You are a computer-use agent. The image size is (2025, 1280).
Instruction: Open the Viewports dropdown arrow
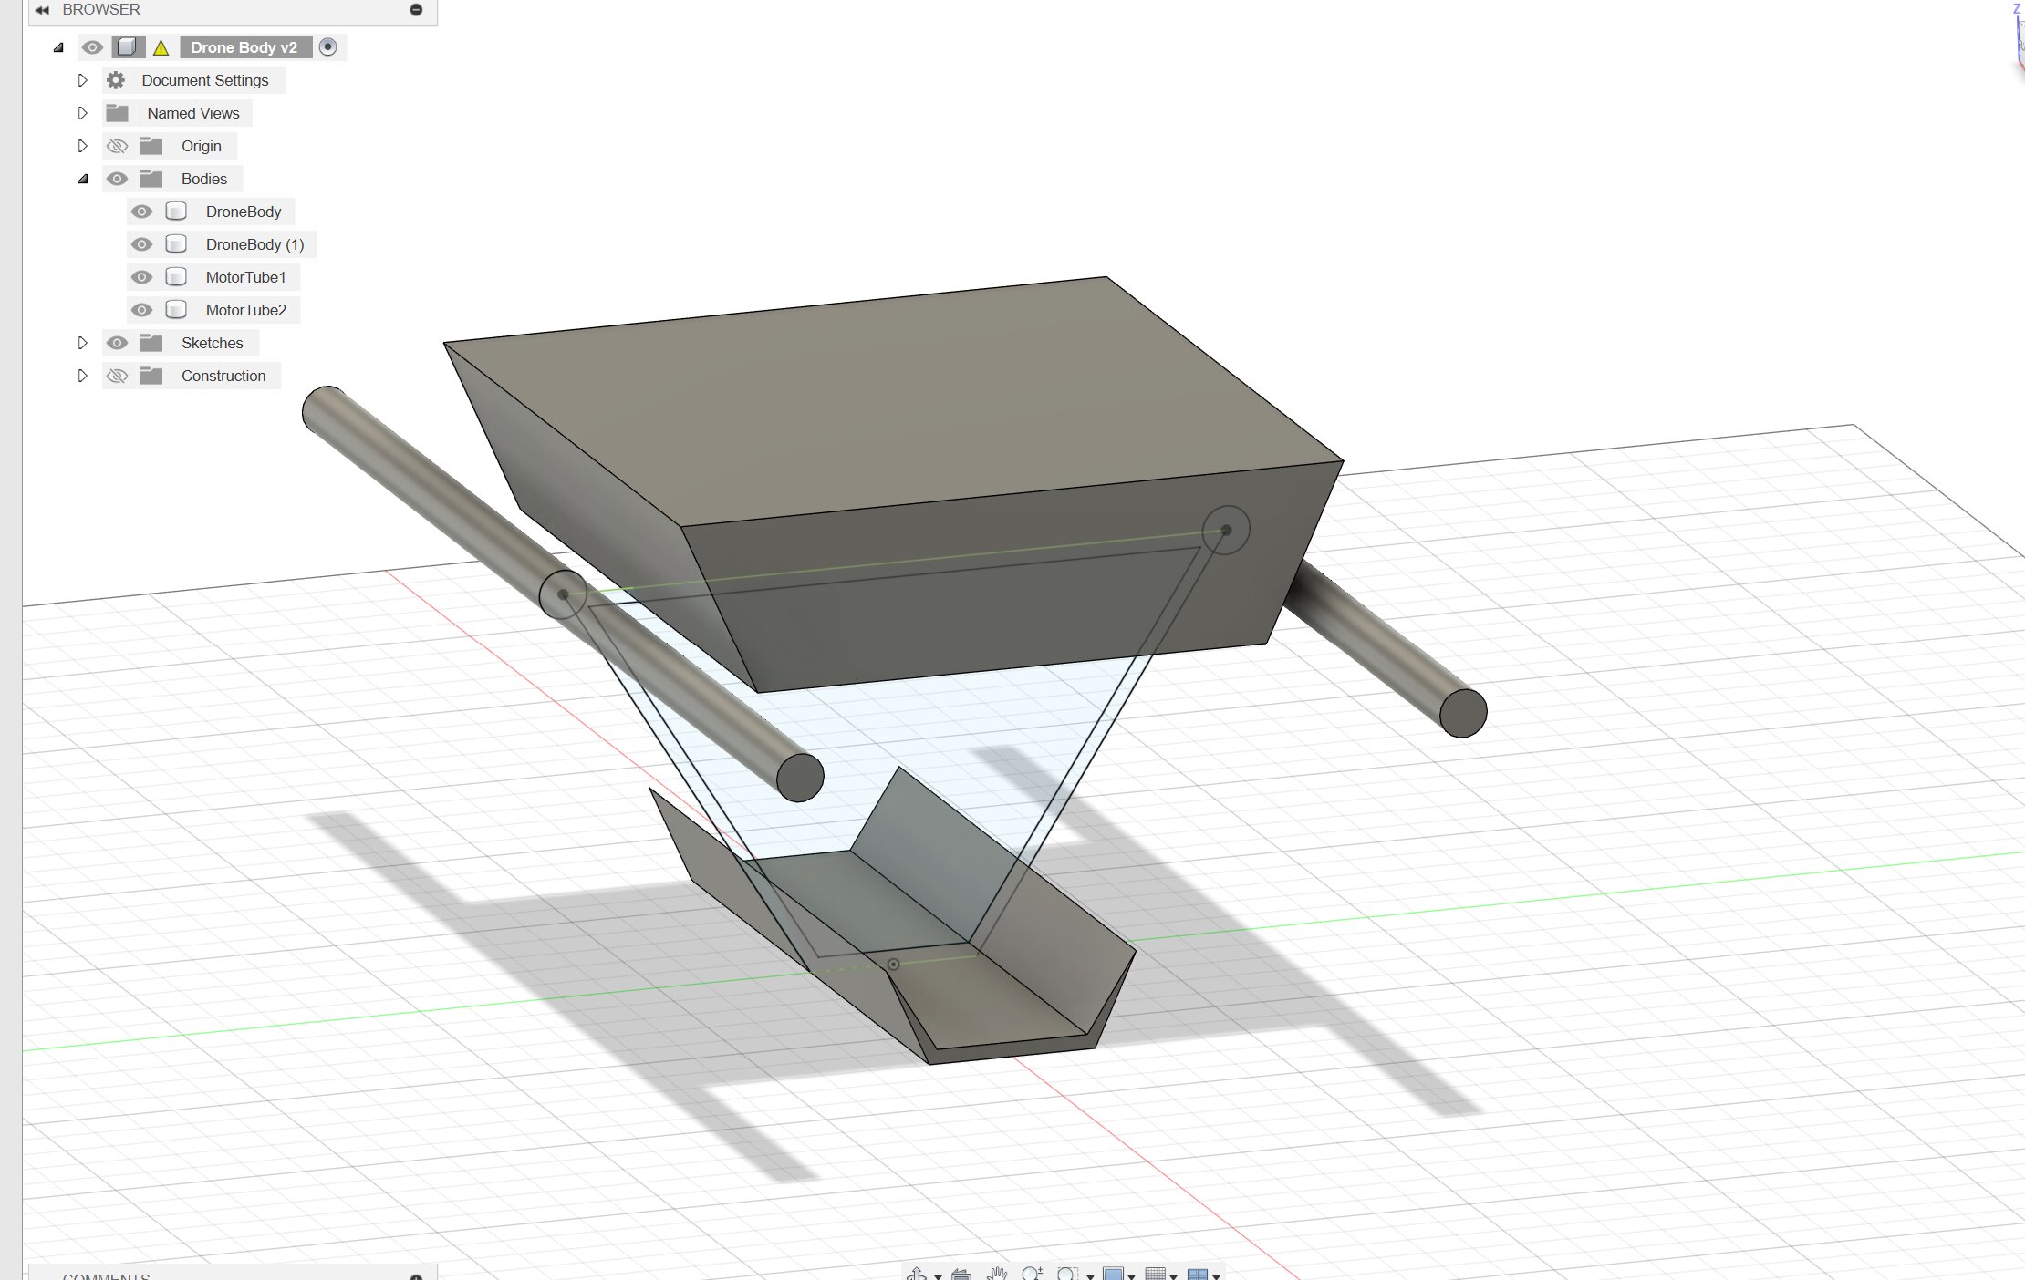coord(1216,1276)
